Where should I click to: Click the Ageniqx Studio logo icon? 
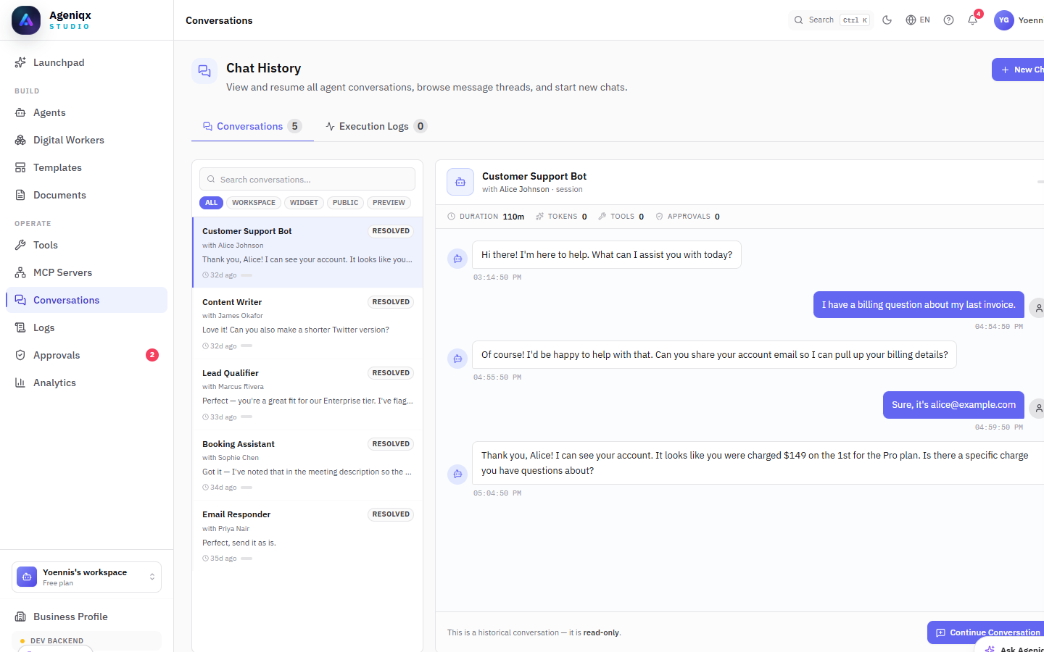click(26, 20)
